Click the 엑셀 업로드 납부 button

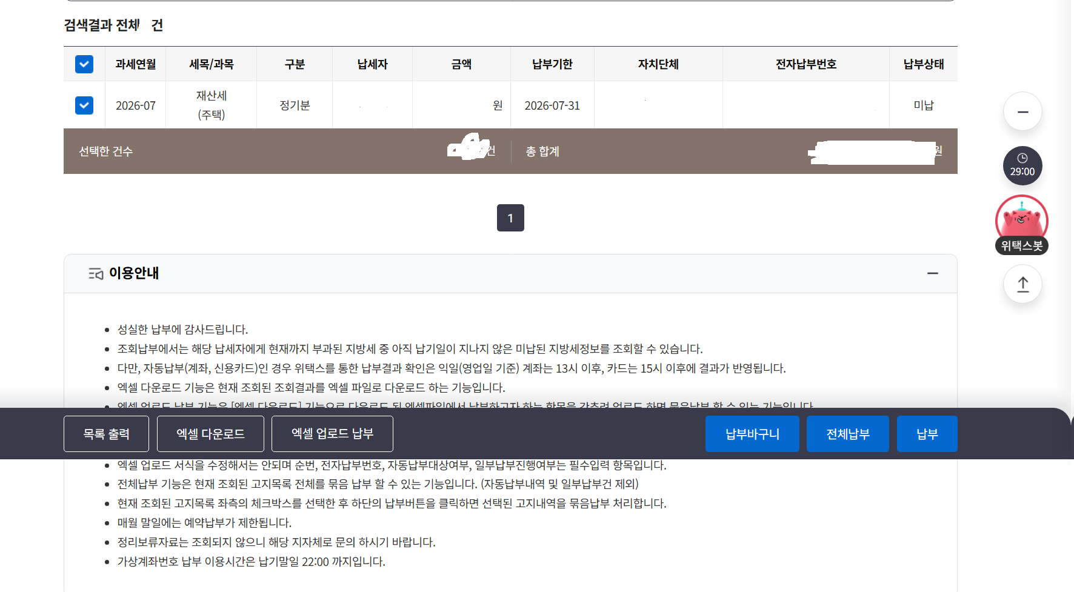coord(332,434)
